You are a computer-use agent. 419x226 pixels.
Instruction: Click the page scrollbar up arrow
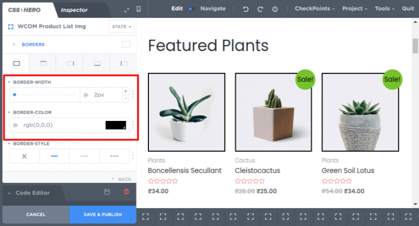[x=415, y=22]
